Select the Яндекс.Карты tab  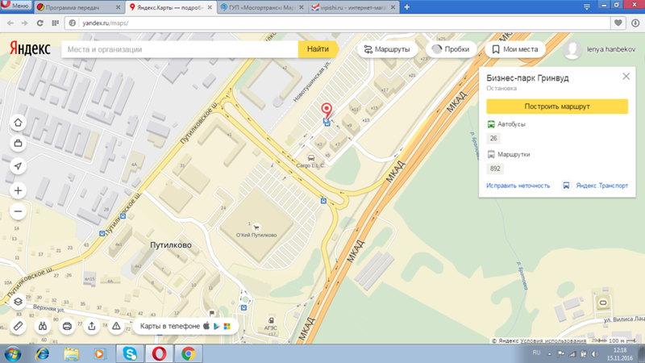pos(171,7)
